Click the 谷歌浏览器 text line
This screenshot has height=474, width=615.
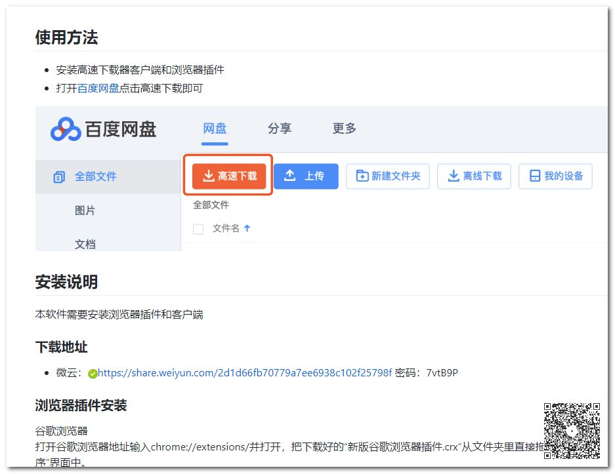tap(62, 431)
